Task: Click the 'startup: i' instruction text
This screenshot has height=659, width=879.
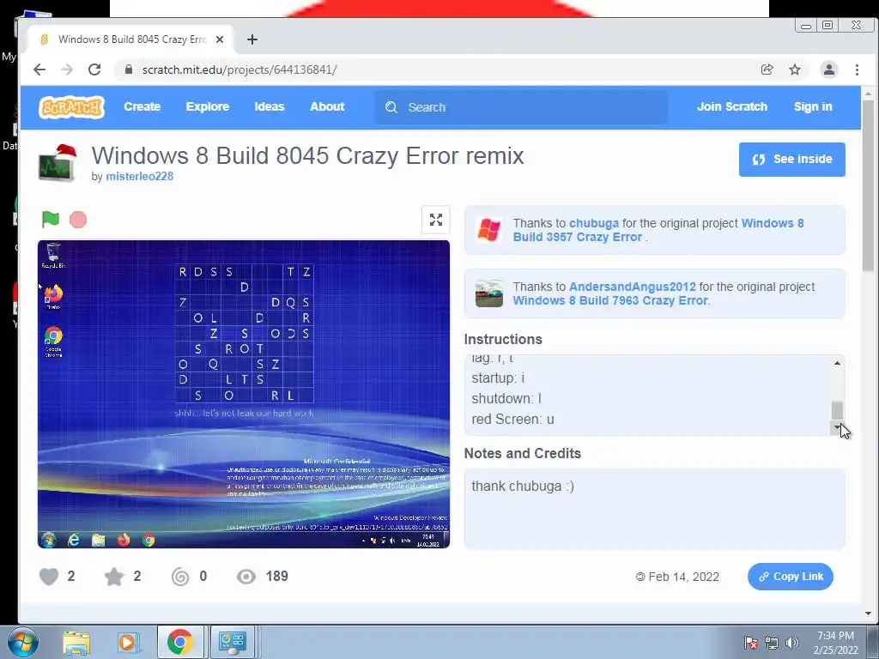Action: 499,378
